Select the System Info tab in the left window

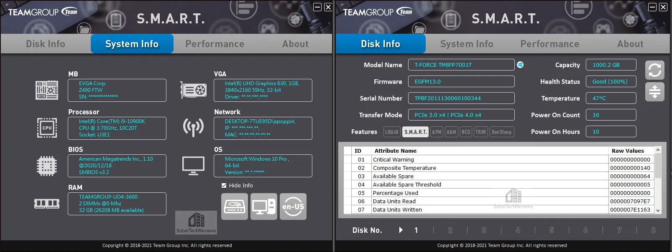pos(132,44)
